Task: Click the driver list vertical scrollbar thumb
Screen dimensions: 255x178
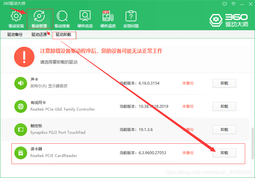Action: (252, 143)
